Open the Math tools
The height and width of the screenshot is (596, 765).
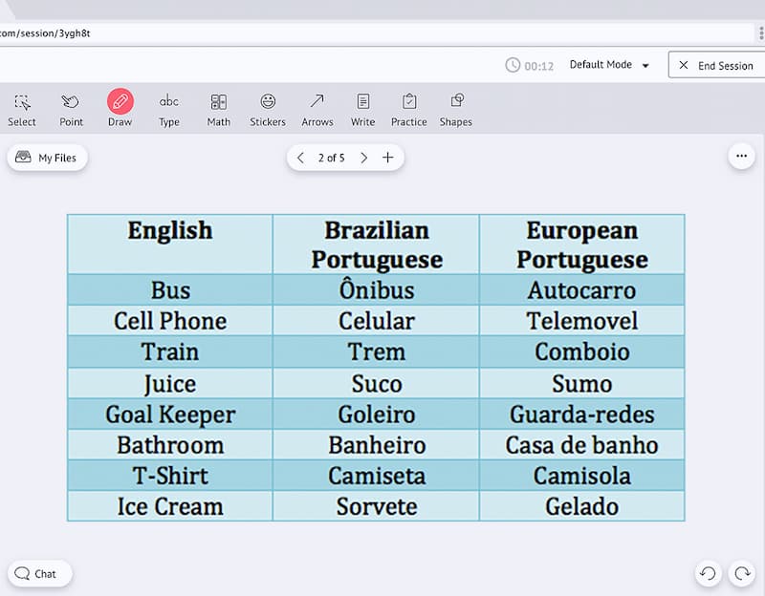click(219, 110)
